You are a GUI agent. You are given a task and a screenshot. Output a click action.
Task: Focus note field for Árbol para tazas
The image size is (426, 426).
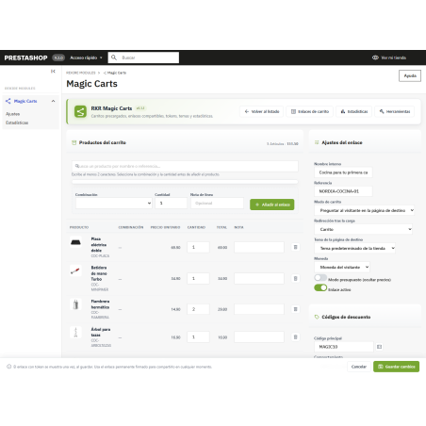[x=259, y=337]
